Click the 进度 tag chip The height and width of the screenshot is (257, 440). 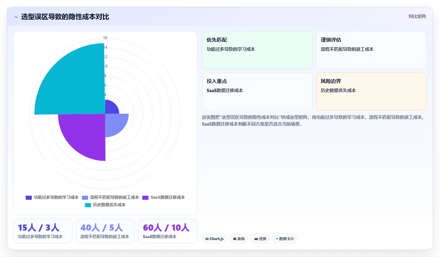coord(260,239)
